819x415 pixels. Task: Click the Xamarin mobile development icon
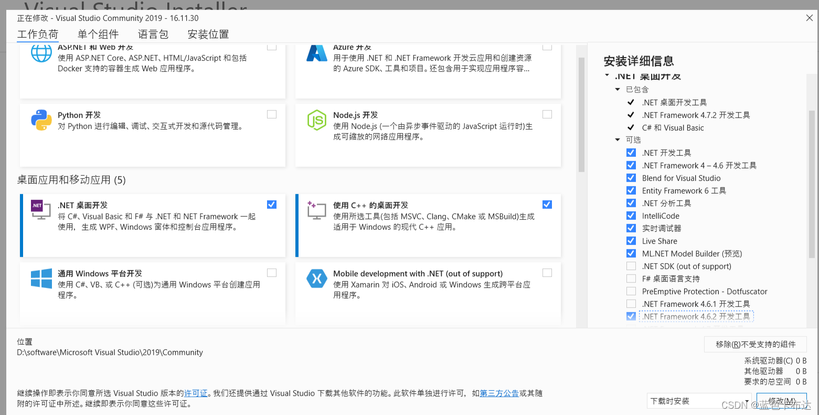(316, 279)
